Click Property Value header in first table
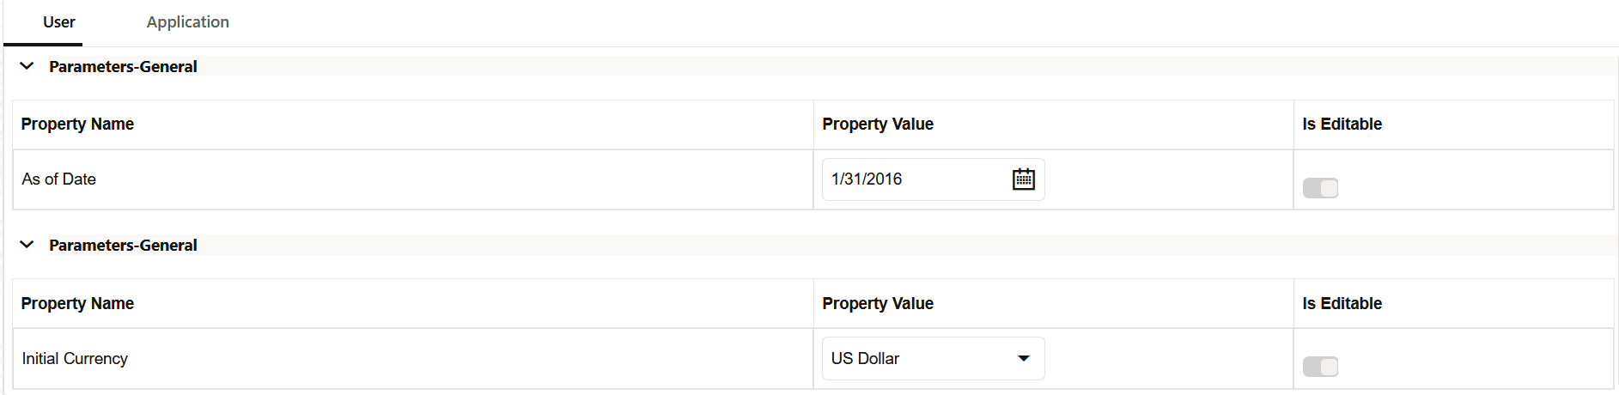Image resolution: width=1619 pixels, height=395 pixels. (x=878, y=124)
